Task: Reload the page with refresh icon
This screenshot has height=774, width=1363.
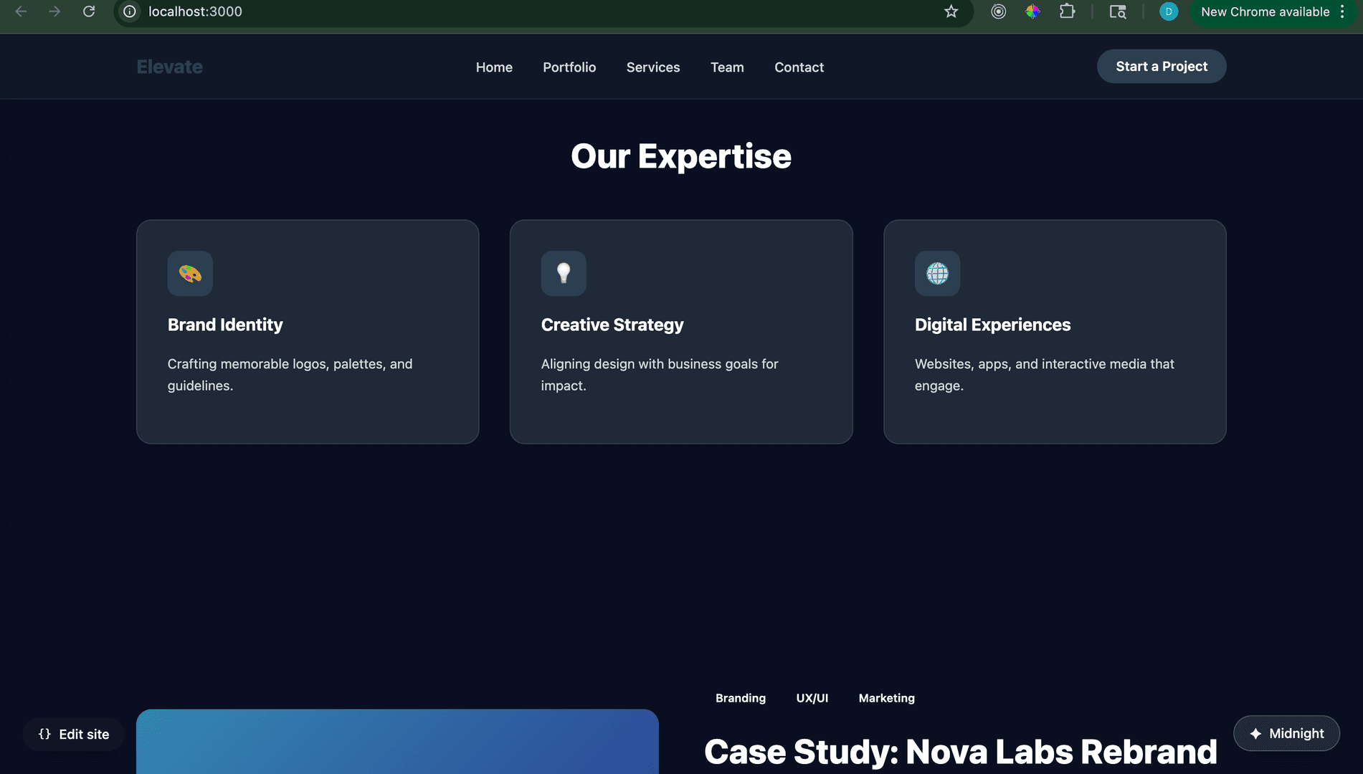Action: tap(89, 11)
